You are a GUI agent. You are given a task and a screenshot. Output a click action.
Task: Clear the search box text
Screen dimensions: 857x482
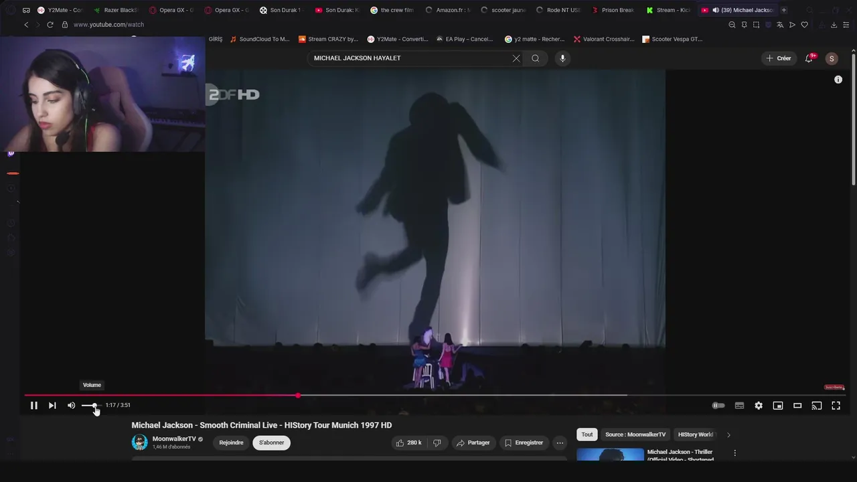[x=516, y=58]
